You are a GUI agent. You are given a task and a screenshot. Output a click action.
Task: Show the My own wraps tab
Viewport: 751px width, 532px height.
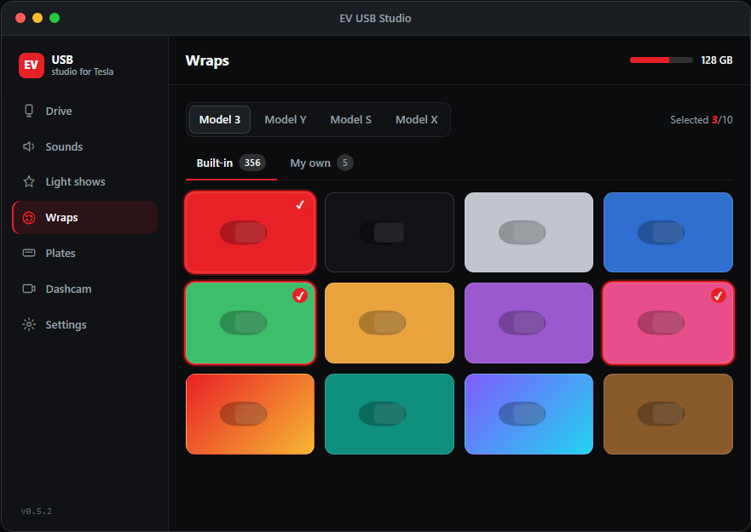coord(322,163)
